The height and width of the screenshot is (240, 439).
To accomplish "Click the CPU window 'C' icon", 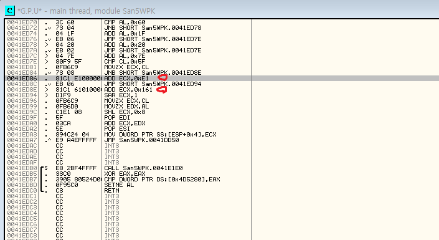I will coord(10,11).
